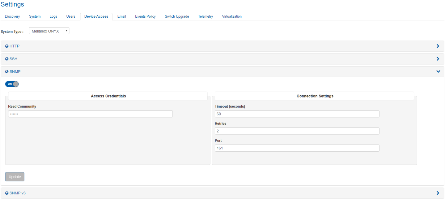Expand the SSH section chevron

[438, 59]
